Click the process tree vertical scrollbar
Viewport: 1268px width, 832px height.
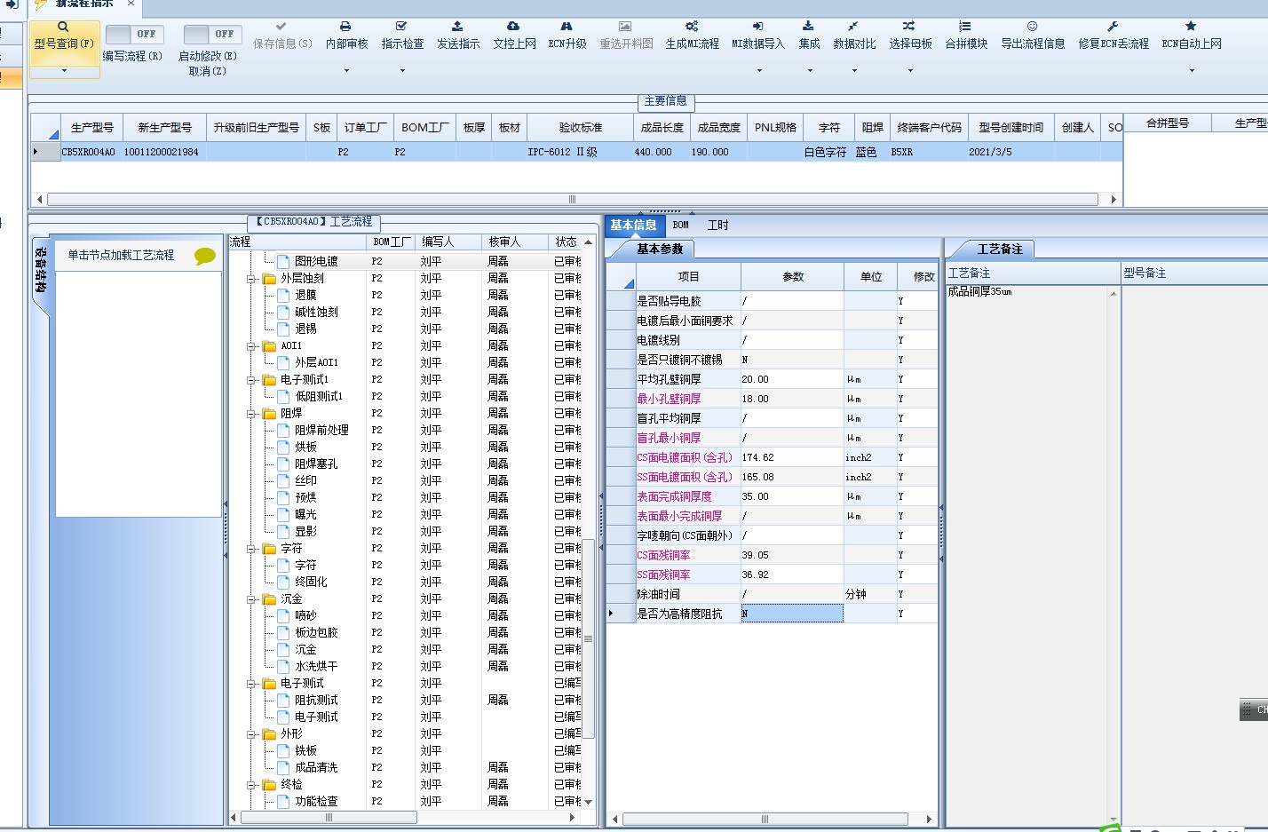[x=588, y=637]
